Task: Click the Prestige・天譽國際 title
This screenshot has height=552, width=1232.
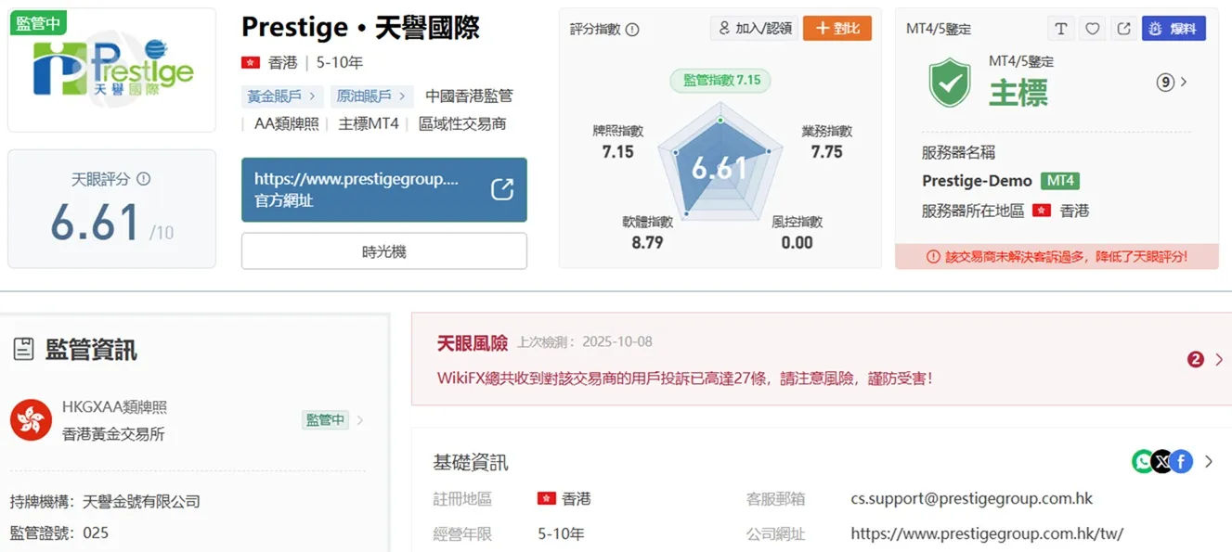Action: click(360, 28)
